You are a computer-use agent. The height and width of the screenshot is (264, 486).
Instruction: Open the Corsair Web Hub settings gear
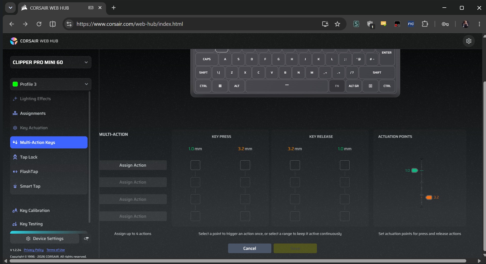click(469, 41)
